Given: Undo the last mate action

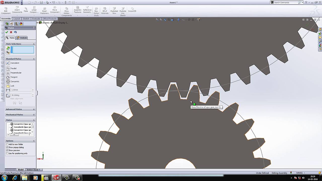Looking at the screenshot, I should point(15,32).
